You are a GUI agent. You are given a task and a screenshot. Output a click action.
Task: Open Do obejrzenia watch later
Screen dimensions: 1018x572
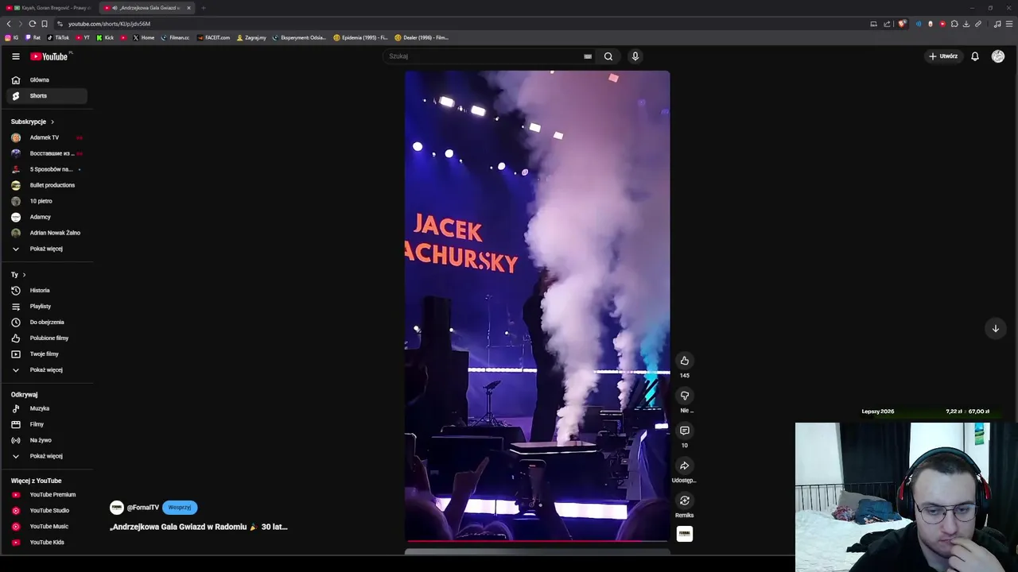click(x=47, y=323)
